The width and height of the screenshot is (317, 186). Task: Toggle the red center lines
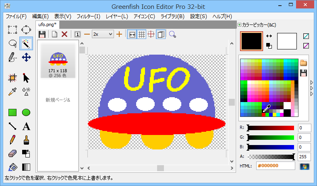point(151,34)
